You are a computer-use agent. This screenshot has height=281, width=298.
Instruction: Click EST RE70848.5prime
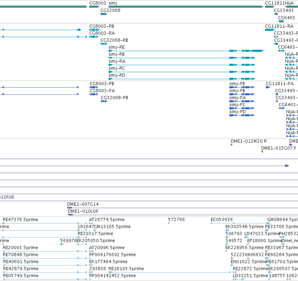pyautogui.click(x=20, y=255)
